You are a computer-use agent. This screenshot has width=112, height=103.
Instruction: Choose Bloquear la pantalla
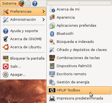[x=23, y=59]
